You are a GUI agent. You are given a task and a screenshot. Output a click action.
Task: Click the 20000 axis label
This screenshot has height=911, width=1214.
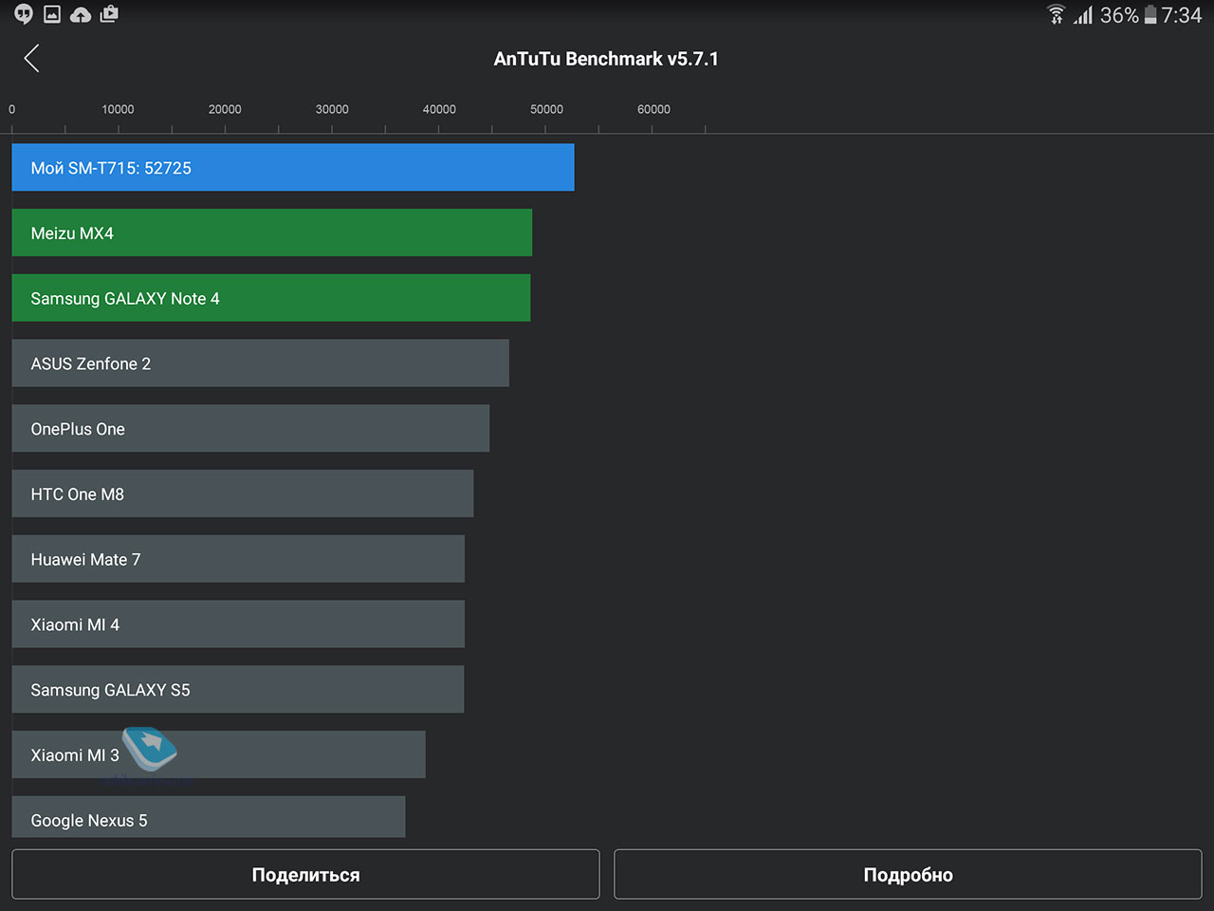point(225,109)
